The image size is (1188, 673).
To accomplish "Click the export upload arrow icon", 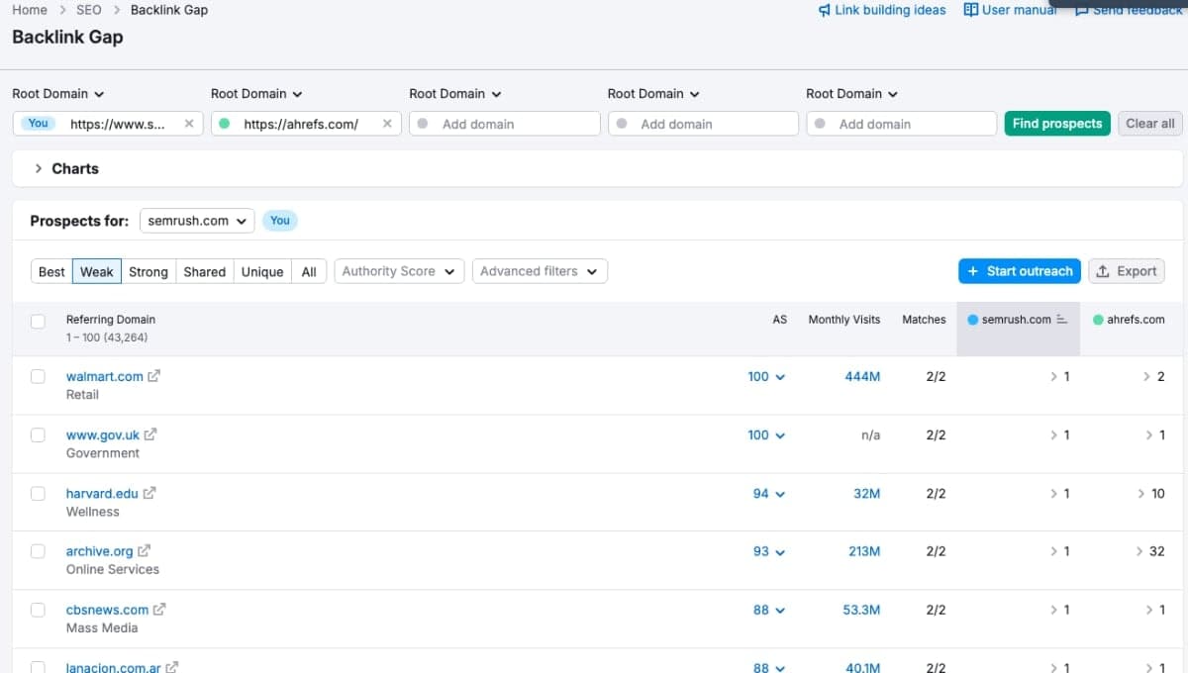I will [1103, 271].
